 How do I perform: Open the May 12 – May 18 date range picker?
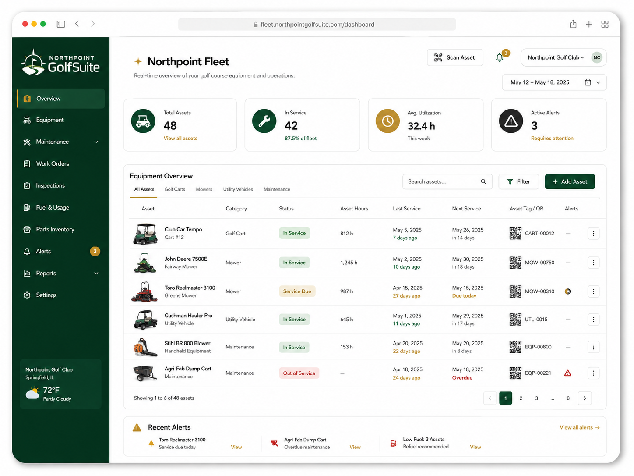[x=554, y=82]
